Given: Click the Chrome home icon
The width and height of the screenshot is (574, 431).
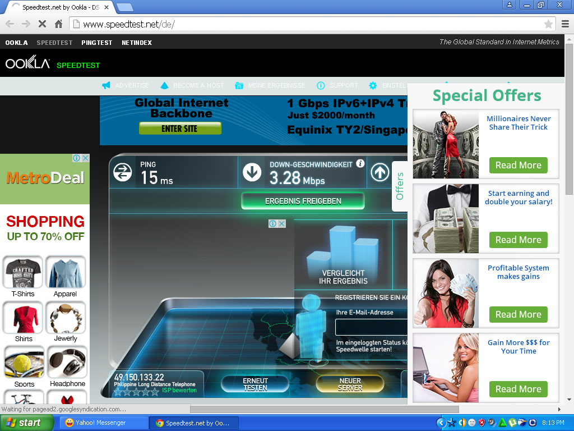Looking at the screenshot, I should (x=58, y=24).
